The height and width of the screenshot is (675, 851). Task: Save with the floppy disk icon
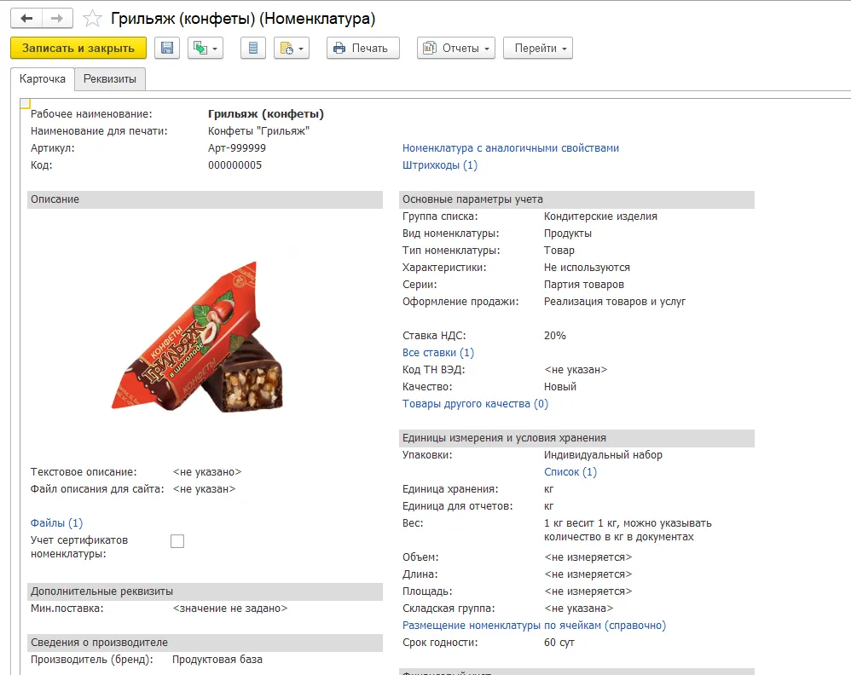[x=167, y=48]
